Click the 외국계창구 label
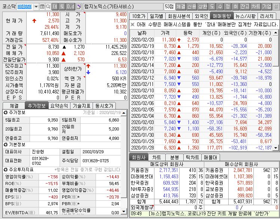 tap(142, 207)
